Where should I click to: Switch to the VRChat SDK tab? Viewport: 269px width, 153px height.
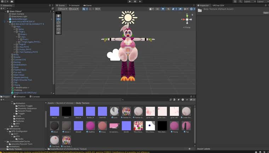point(218,6)
